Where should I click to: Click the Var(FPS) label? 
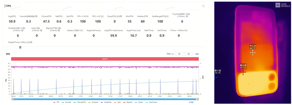pyautogui.click(x=70, y=16)
